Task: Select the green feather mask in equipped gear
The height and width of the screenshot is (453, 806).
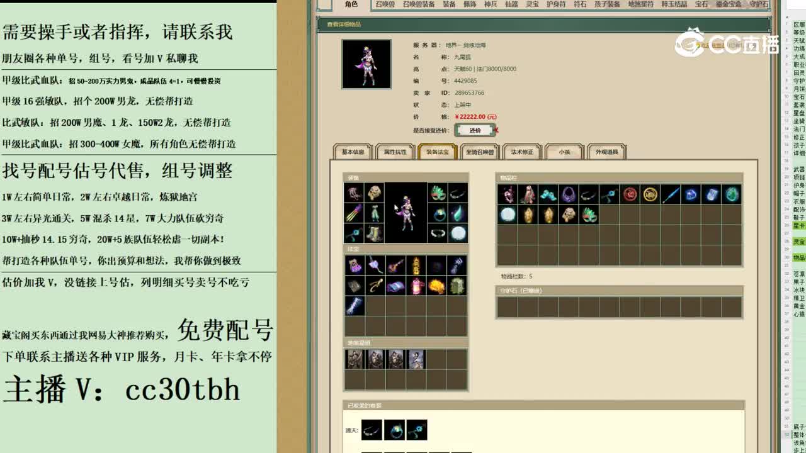Action: tap(437, 193)
